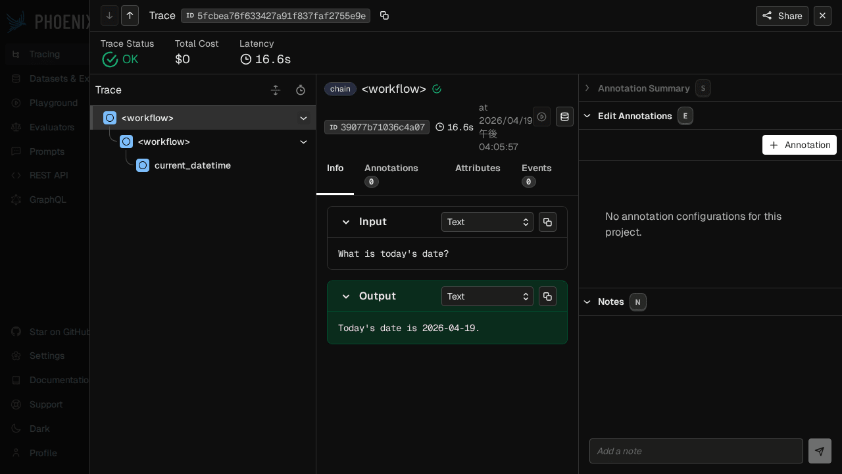Focus the Add a note field
Viewport: 842px width, 474px height.
tap(696, 451)
